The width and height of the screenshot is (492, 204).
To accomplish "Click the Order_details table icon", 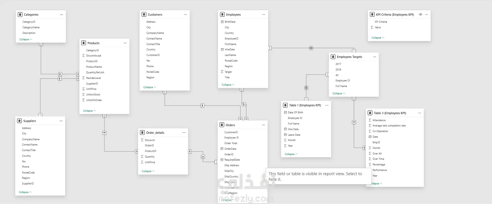I will 142,133.
